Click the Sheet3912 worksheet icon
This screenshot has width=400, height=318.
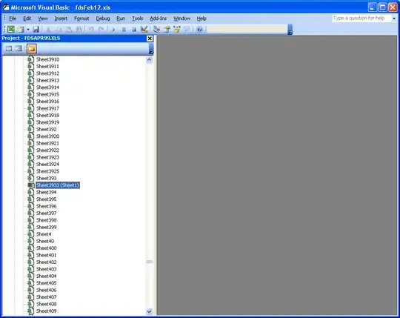(x=30, y=73)
